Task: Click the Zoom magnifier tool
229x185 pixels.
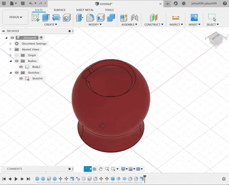Action: tap(107, 169)
